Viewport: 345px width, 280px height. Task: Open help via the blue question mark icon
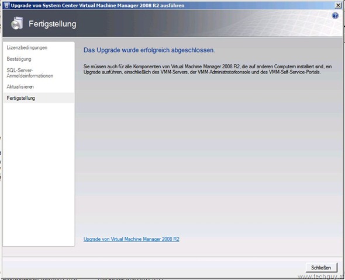coord(335,16)
